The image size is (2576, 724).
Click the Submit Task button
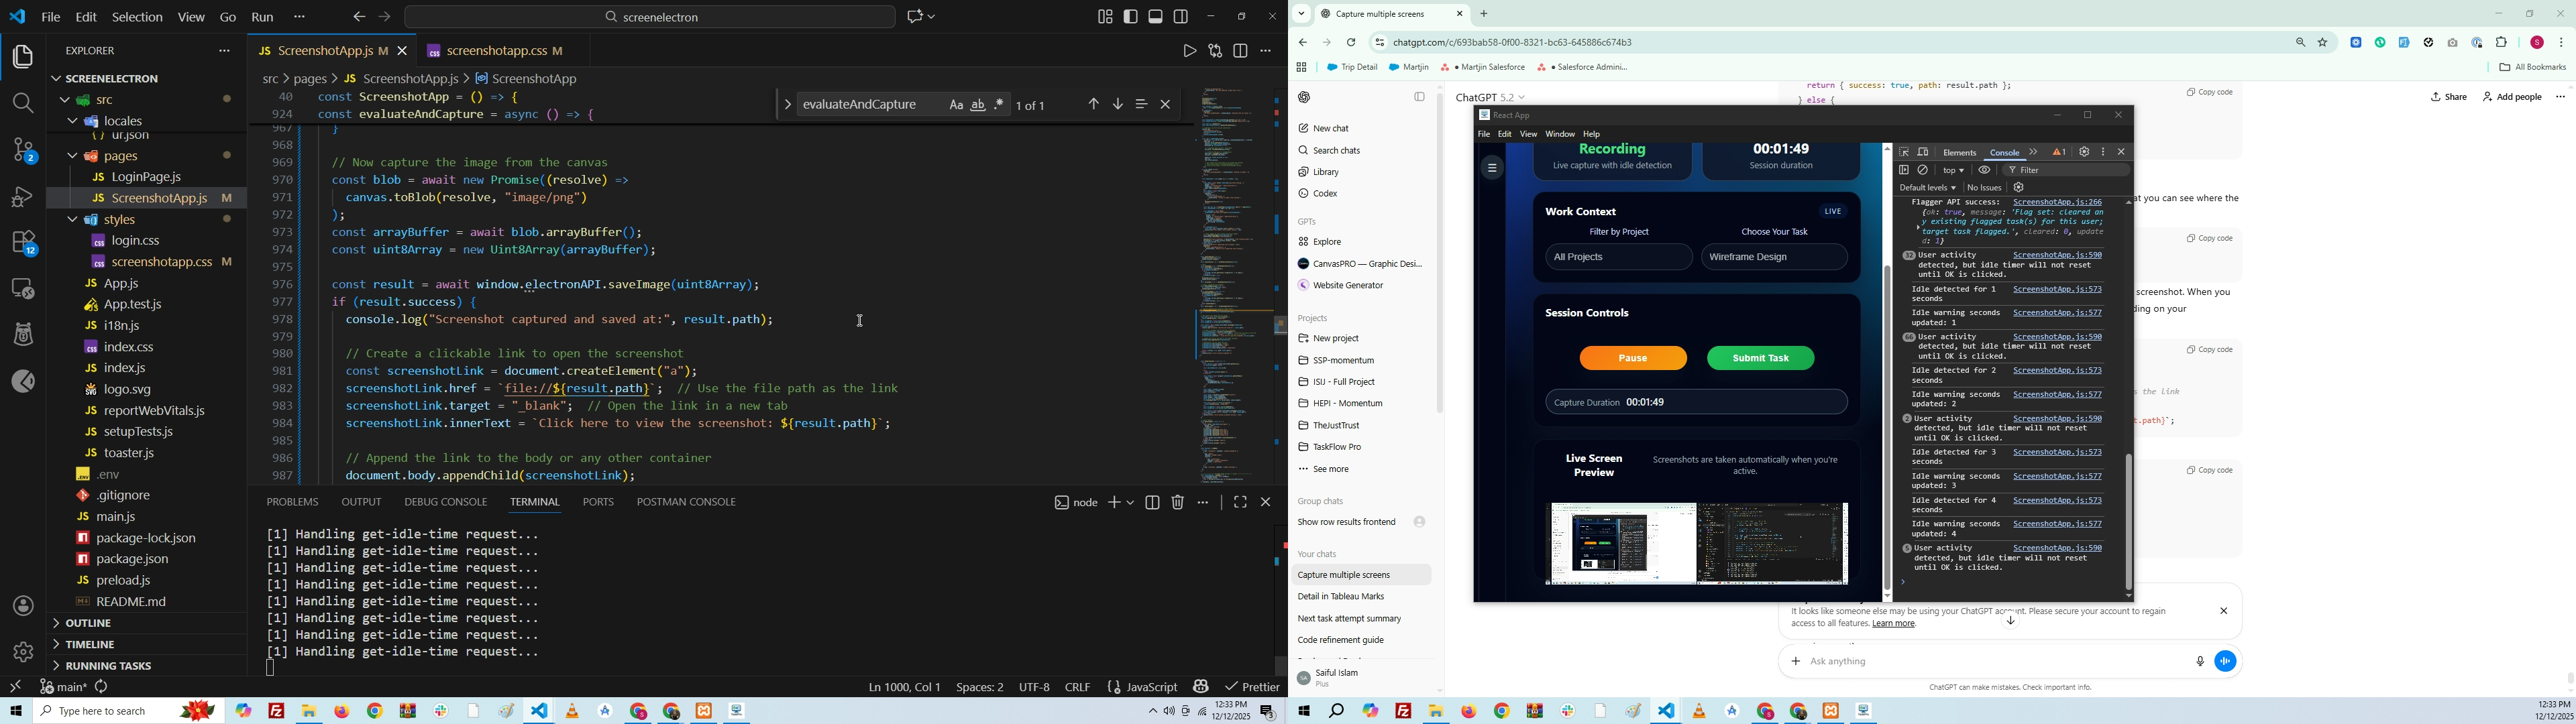[x=1760, y=358]
